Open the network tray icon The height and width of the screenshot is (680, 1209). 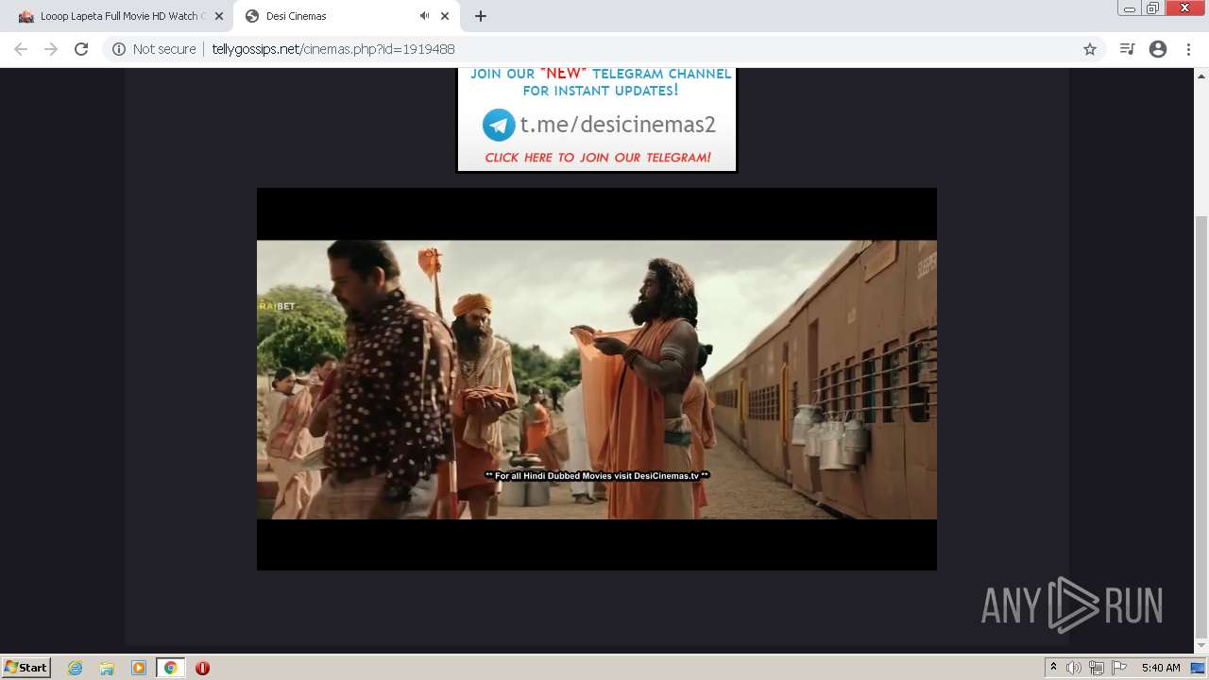(x=1097, y=668)
